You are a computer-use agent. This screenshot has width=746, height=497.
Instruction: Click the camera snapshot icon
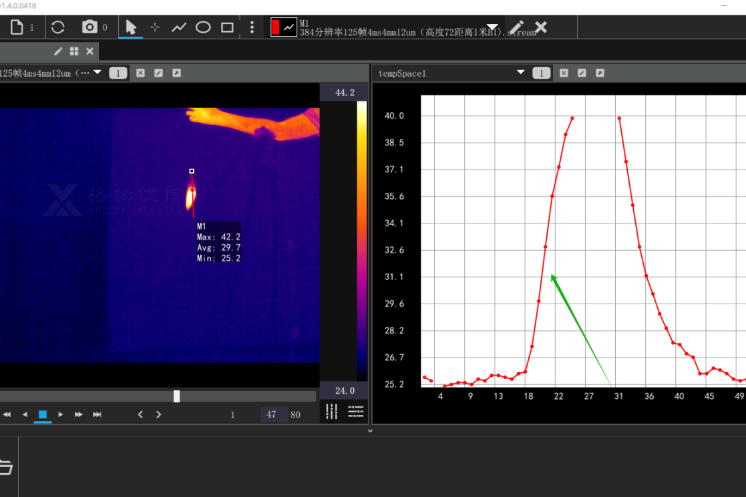click(89, 27)
